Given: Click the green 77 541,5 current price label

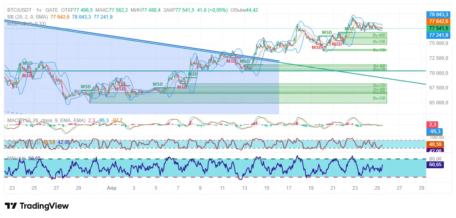Looking at the screenshot, I should pos(438,28).
